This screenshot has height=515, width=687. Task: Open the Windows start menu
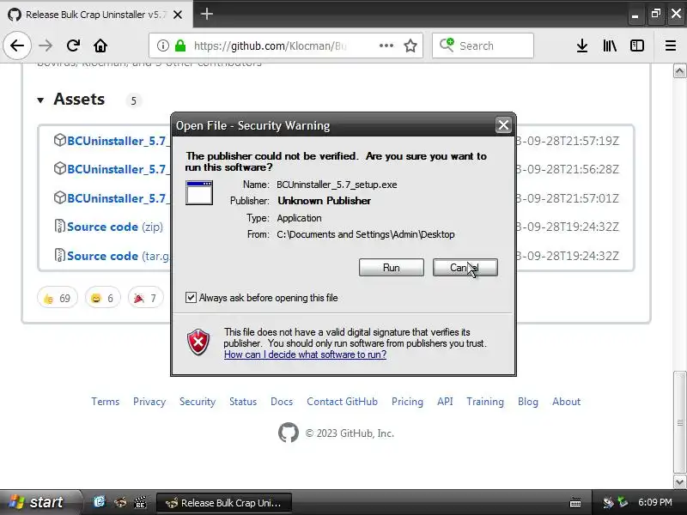point(40,502)
